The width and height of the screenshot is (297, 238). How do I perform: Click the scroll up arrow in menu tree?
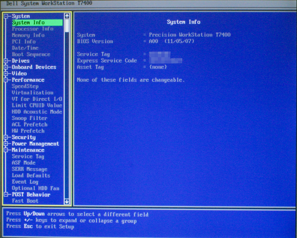[67, 16]
